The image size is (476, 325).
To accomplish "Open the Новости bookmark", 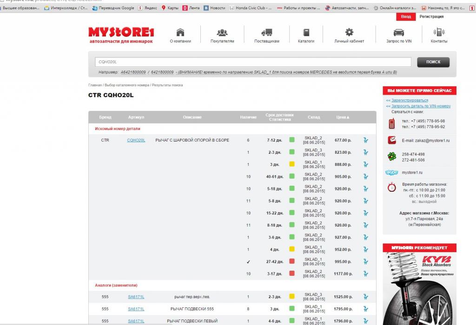I will [x=214, y=8].
